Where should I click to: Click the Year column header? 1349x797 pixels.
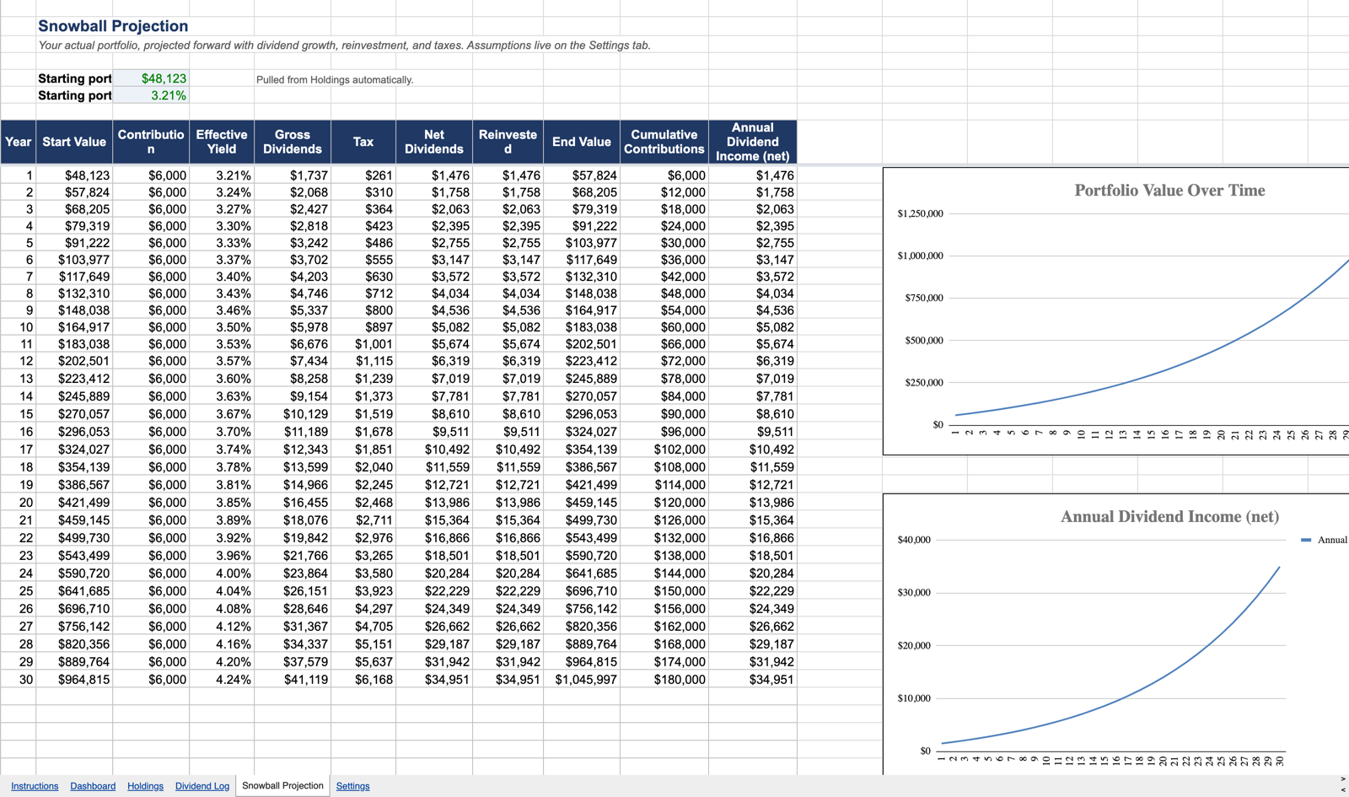(x=18, y=142)
